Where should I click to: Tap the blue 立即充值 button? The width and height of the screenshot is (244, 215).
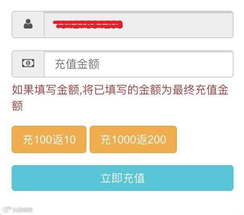click(123, 178)
